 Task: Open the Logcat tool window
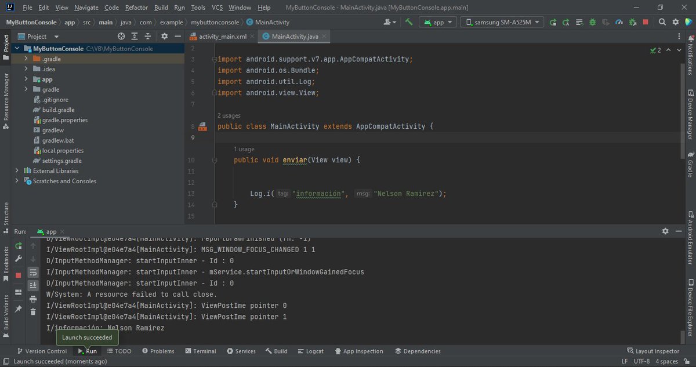(310, 351)
